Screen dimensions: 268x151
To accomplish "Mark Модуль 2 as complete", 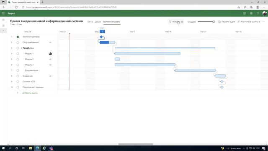I will point(18,59).
